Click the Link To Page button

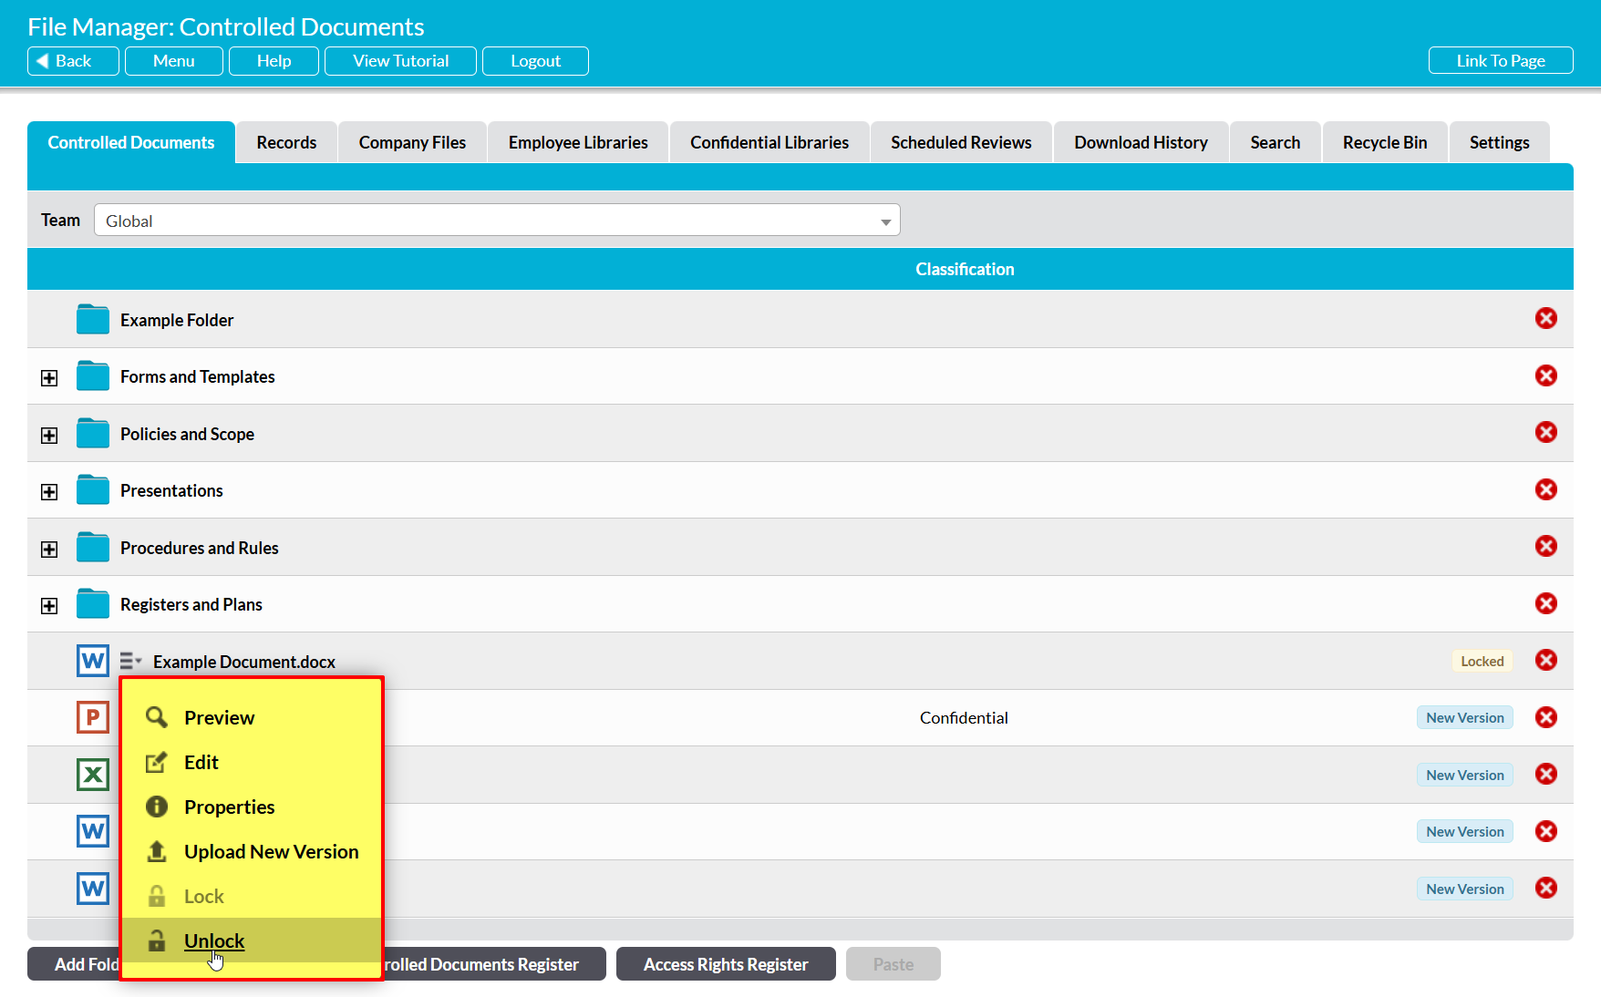(1500, 61)
